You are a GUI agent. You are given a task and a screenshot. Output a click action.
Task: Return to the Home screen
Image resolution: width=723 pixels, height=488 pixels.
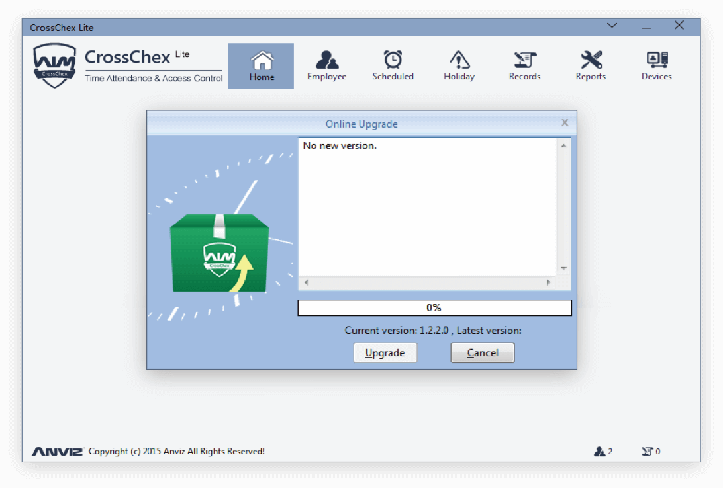261,64
